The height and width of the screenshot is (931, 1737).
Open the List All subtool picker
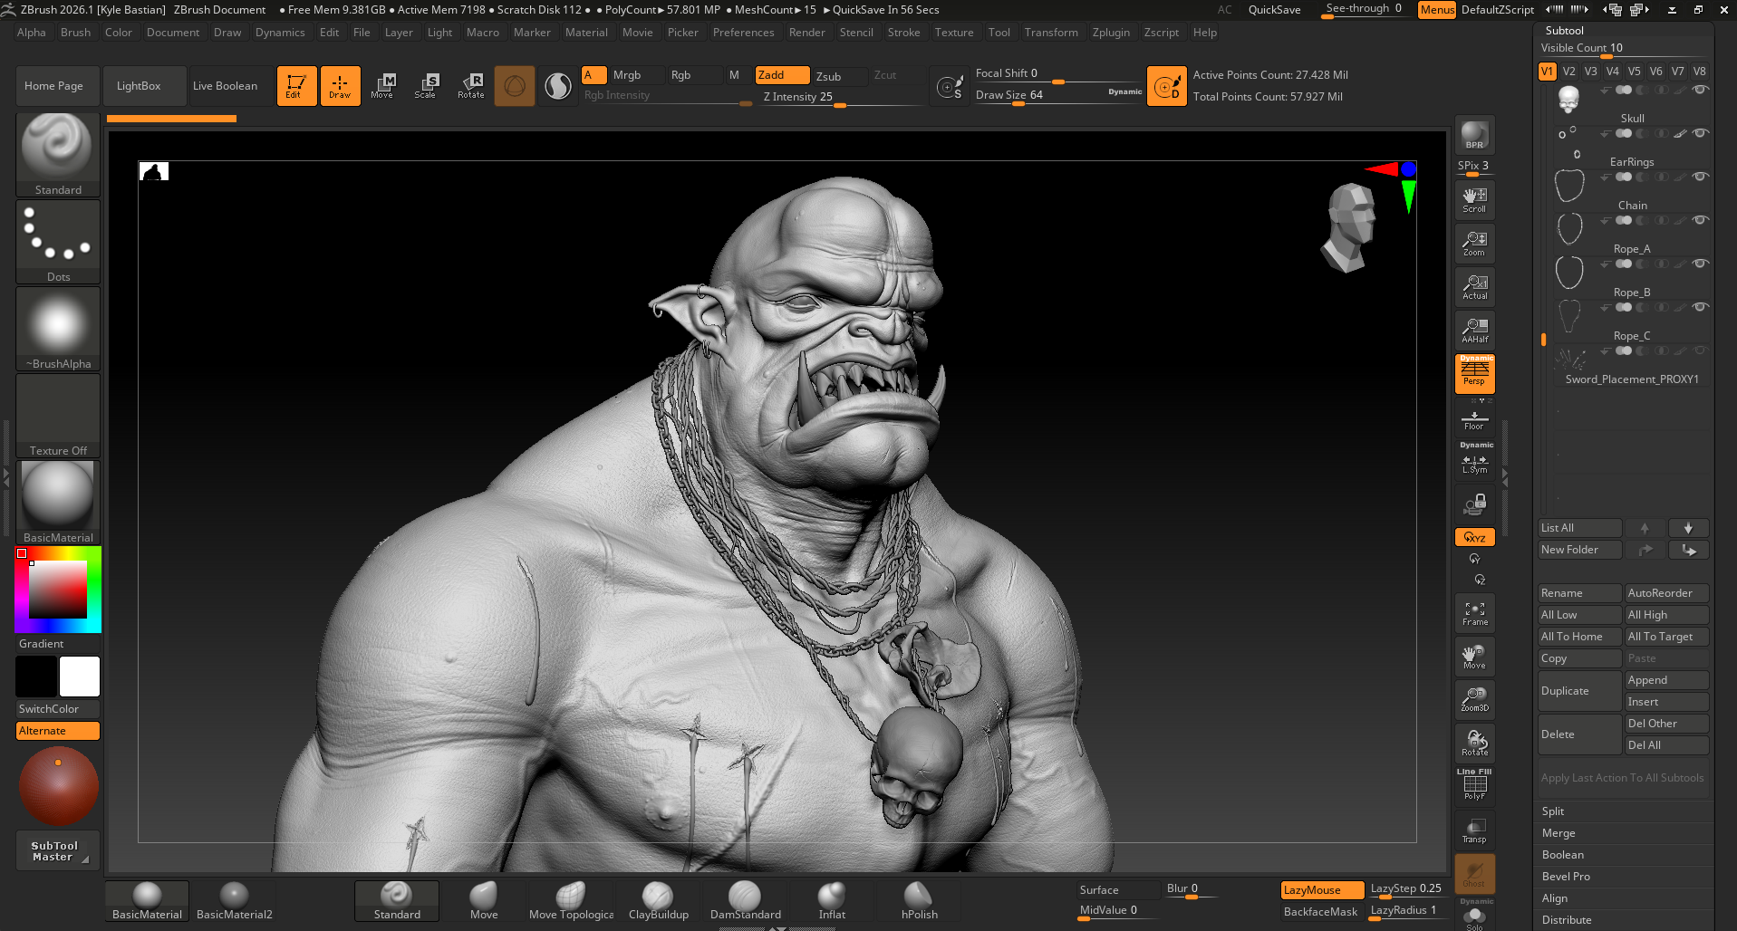click(x=1579, y=527)
